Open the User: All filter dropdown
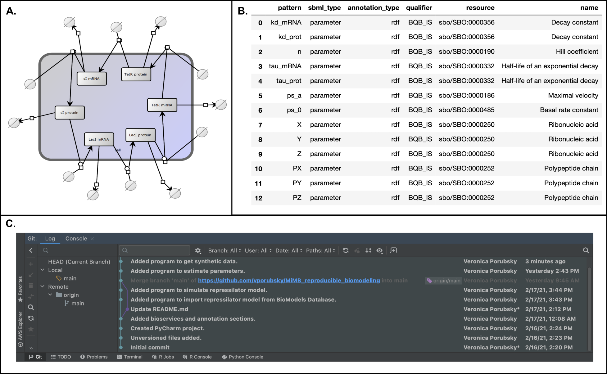Screen dimensions: 607x374 click(258, 250)
